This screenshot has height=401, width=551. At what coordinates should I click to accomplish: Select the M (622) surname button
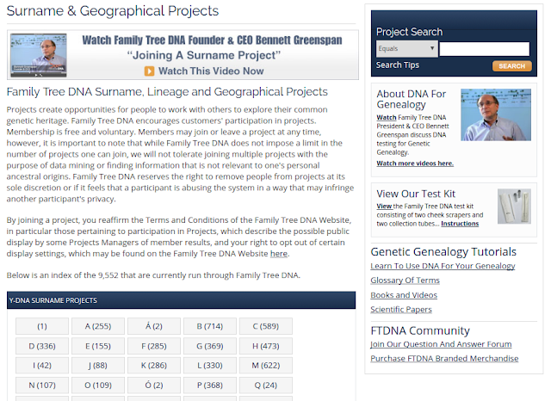tap(266, 366)
